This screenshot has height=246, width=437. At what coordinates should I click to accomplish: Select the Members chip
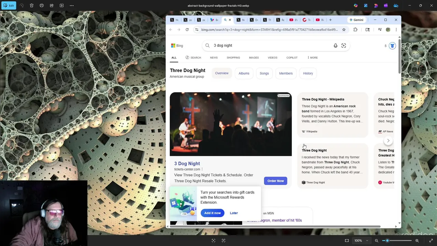point(286,73)
